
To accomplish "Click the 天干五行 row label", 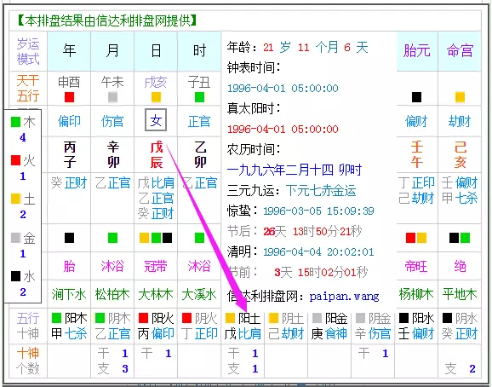I will click(x=28, y=89).
